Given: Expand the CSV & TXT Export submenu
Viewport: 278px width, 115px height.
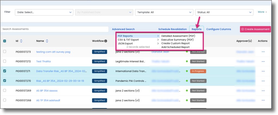Looking at the screenshot, I should click(x=138, y=40).
